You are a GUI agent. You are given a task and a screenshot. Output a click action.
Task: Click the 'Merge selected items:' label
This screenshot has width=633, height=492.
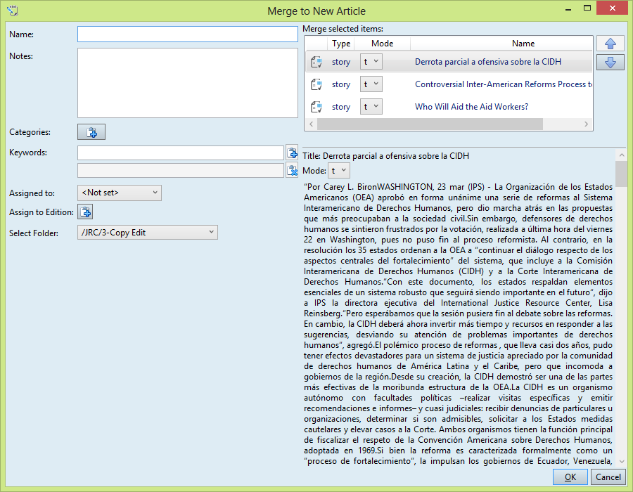[x=343, y=29]
